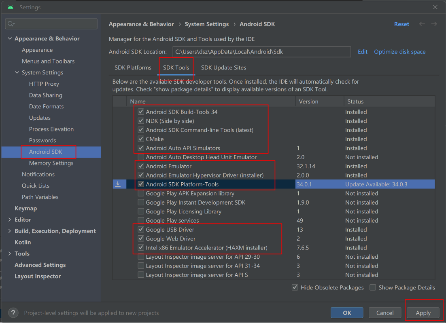446x323 pixels.
Task: Toggle Hide Obsolete Packages checkbox
Action: pyautogui.click(x=295, y=287)
